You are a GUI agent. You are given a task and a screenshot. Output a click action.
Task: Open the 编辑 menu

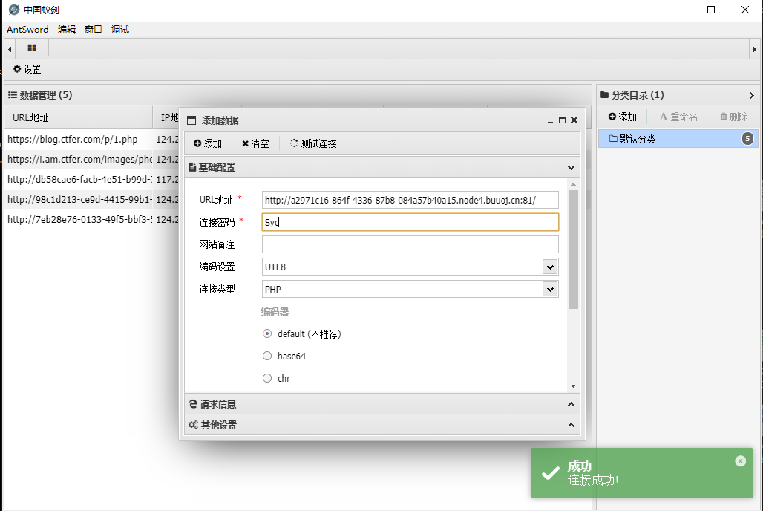point(67,30)
